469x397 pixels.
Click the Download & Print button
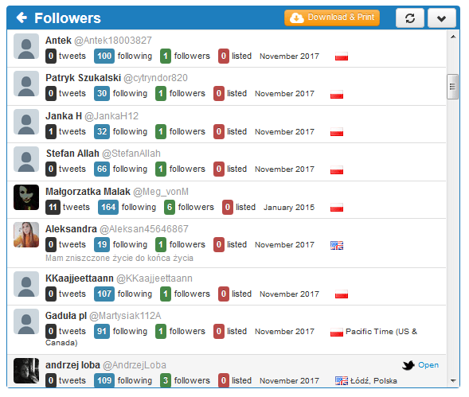coord(332,18)
